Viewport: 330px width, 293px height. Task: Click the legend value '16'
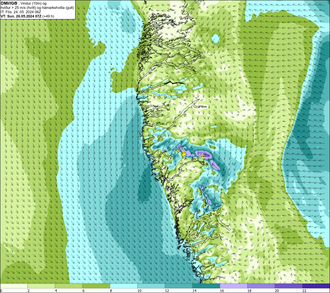pos(222,291)
